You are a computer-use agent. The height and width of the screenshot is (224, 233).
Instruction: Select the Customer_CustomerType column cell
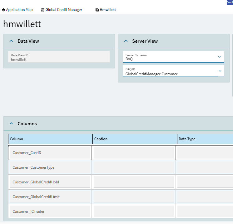50,167
